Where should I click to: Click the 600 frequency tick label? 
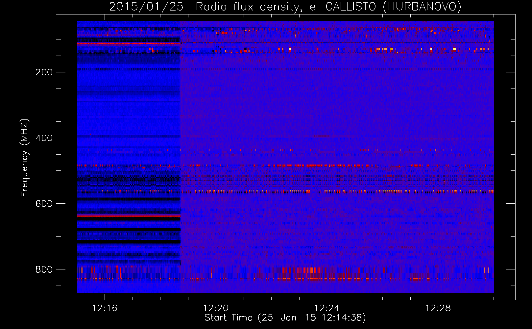coord(44,204)
